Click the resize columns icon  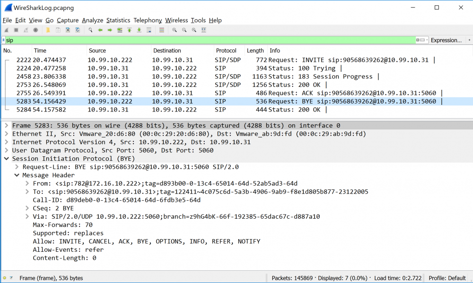(x=204, y=30)
